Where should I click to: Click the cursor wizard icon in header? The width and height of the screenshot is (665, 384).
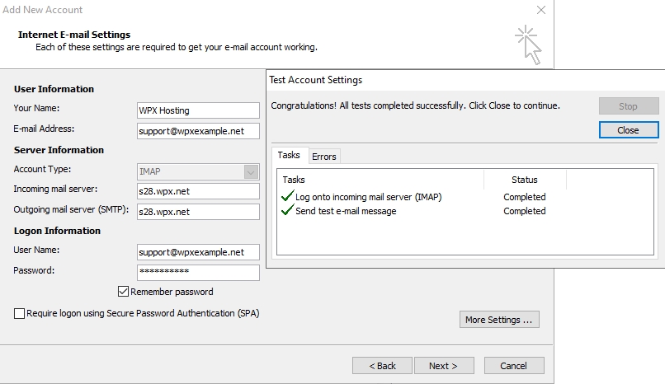(x=528, y=44)
